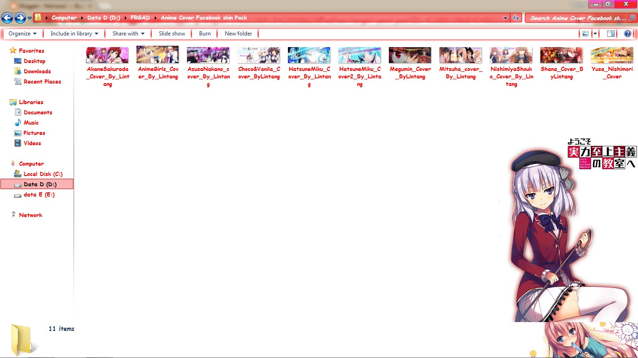Select Local Disk (C:) in the sidebar
This screenshot has width=638, height=358.
coord(43,174)
